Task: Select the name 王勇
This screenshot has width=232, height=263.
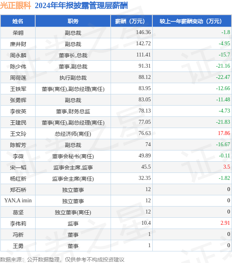Action: pos(18,246)
